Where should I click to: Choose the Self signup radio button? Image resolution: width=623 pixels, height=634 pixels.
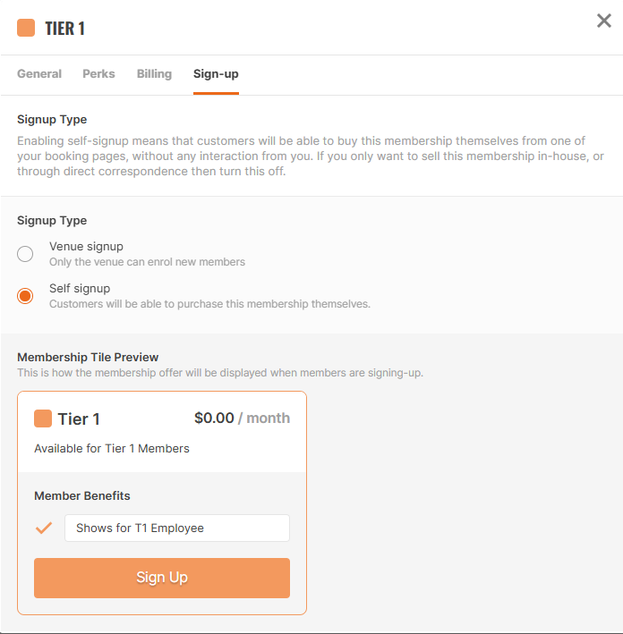coord(25,296)
